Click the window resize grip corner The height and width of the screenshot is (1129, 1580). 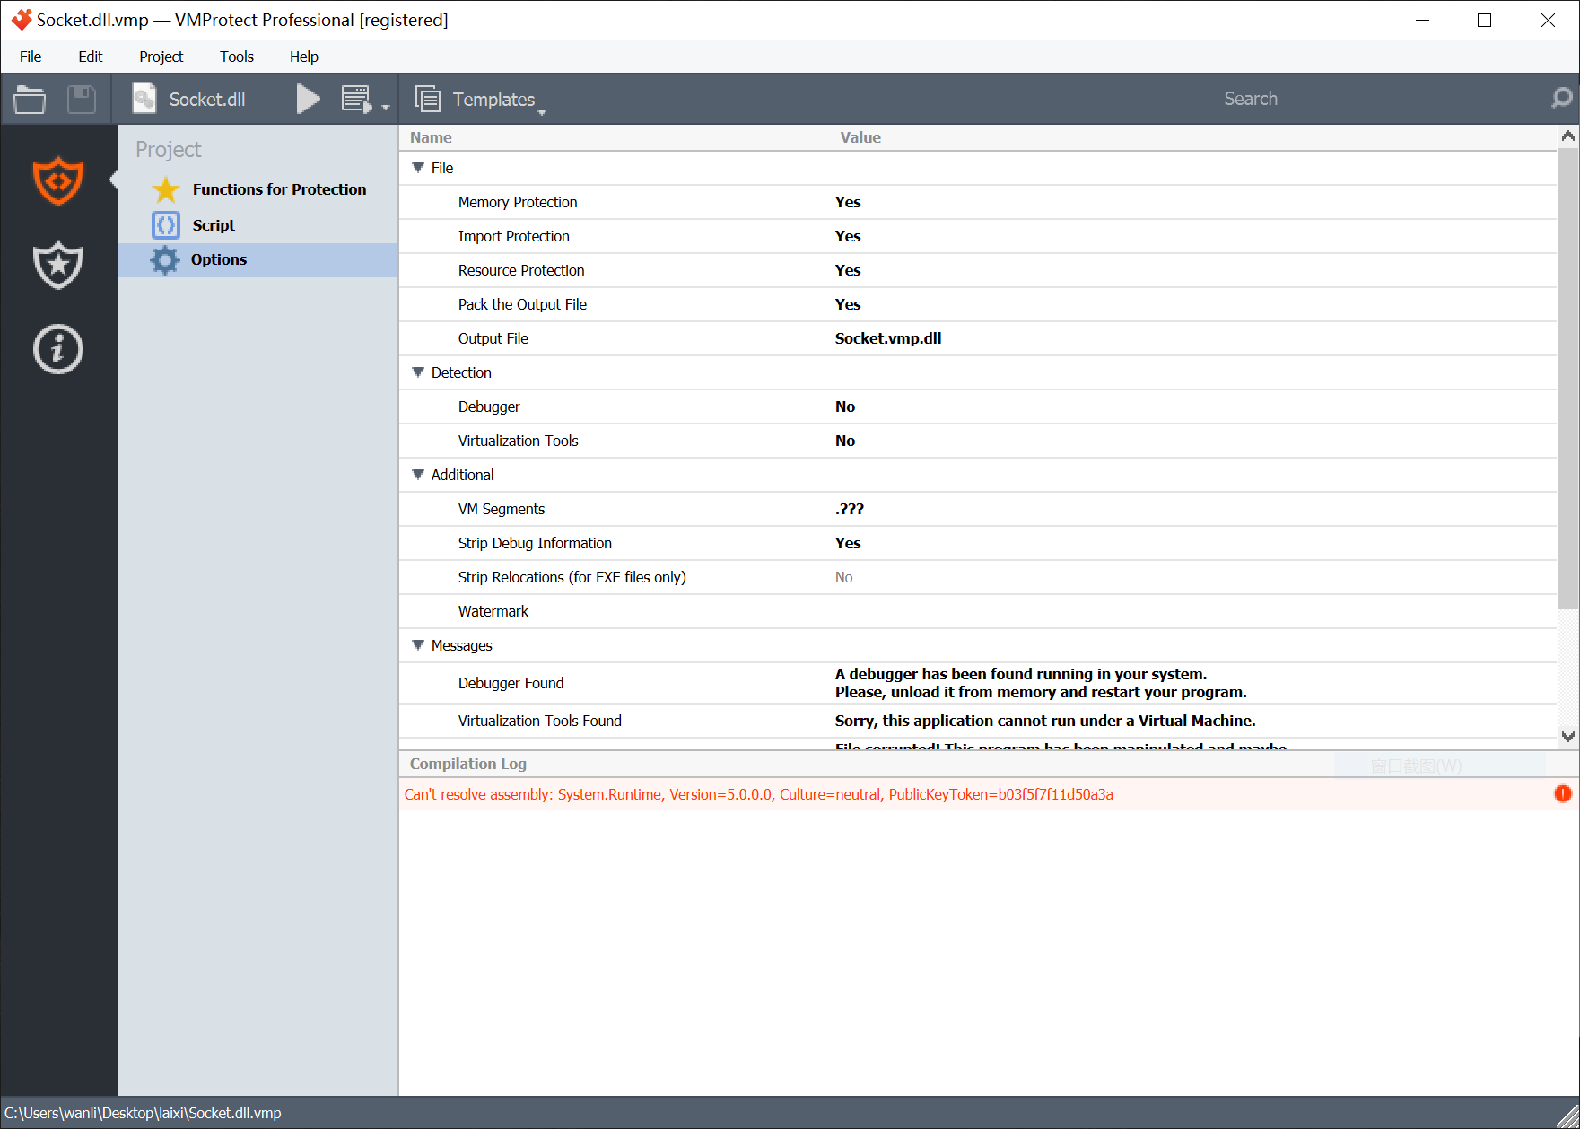pyautogui.click(x=1568, y=1117)
